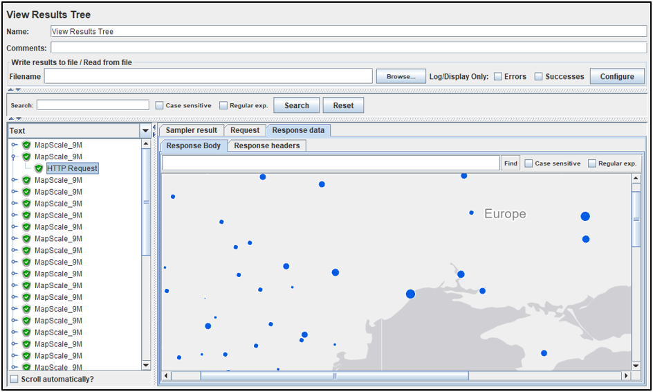Focus the Name text field
Screen dimensions: 653x392
click(x=349, y=31)
